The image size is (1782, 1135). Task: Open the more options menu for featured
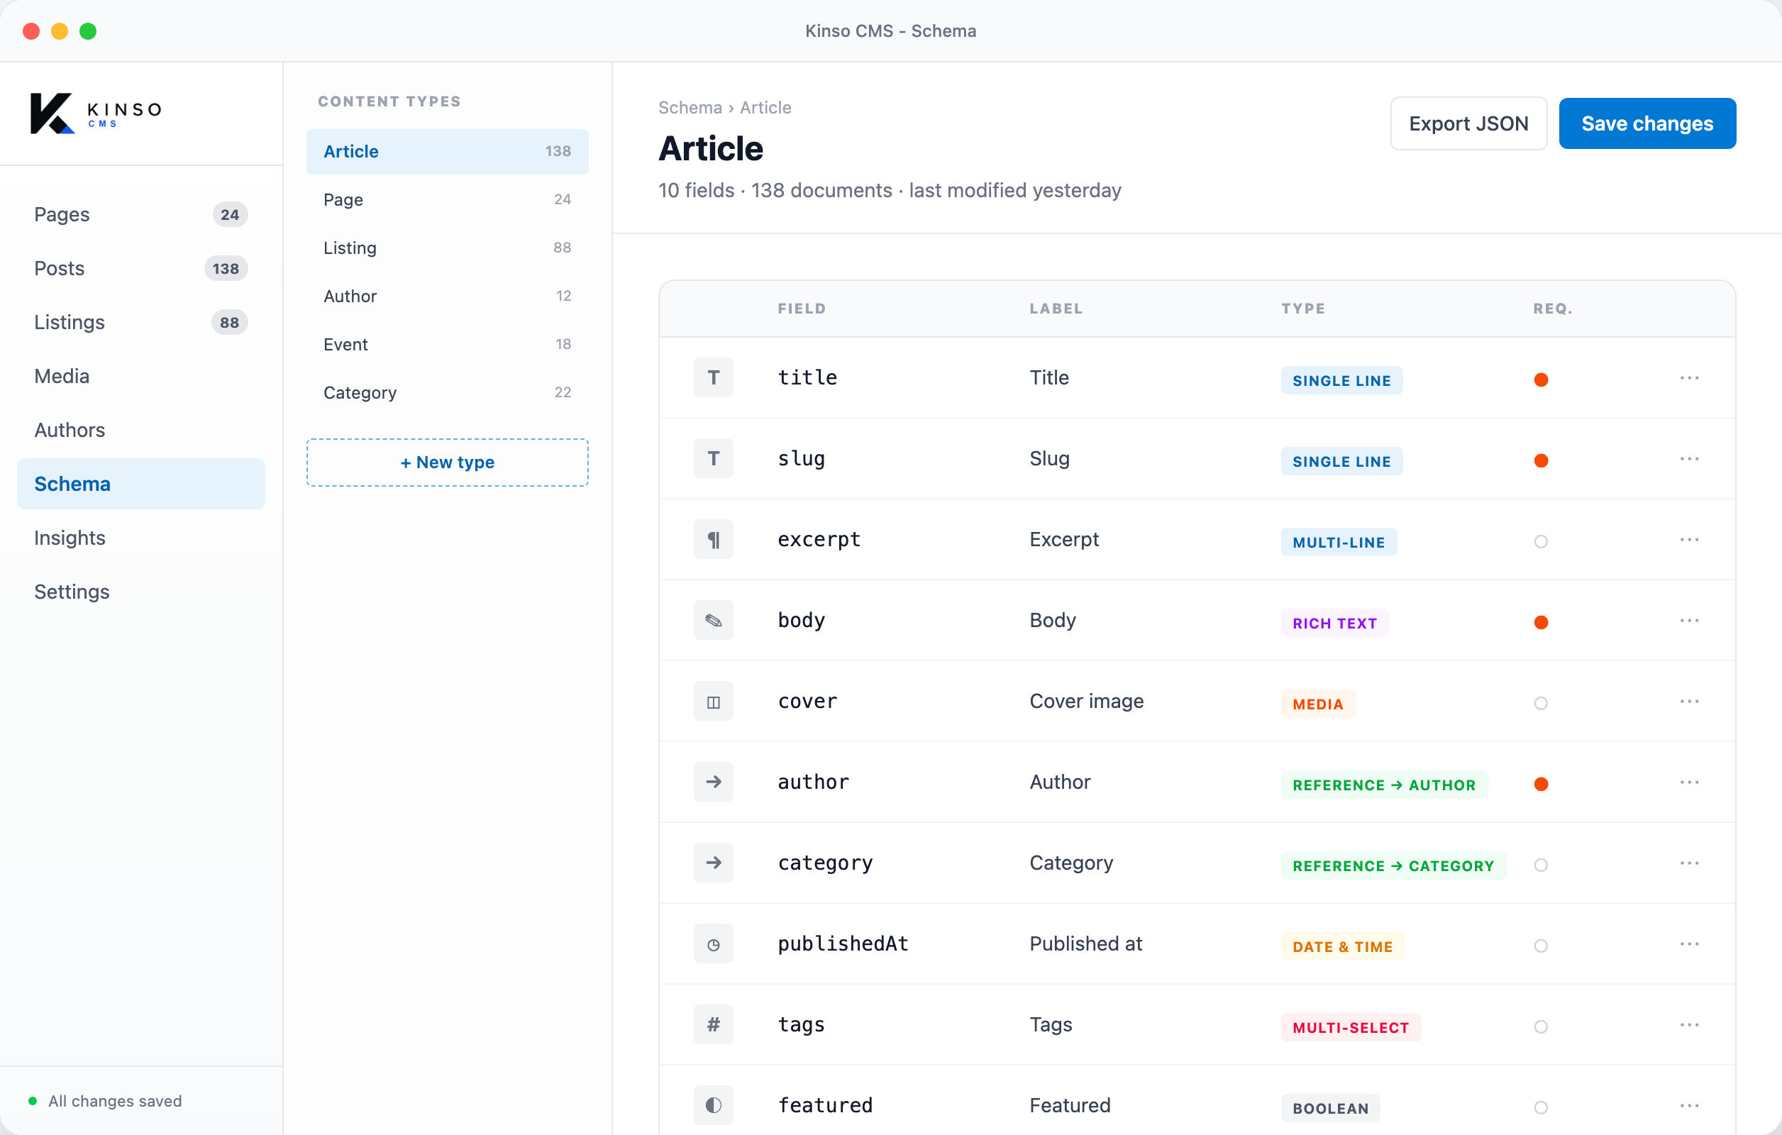pyautogui.click(x=1690, y=1105)
